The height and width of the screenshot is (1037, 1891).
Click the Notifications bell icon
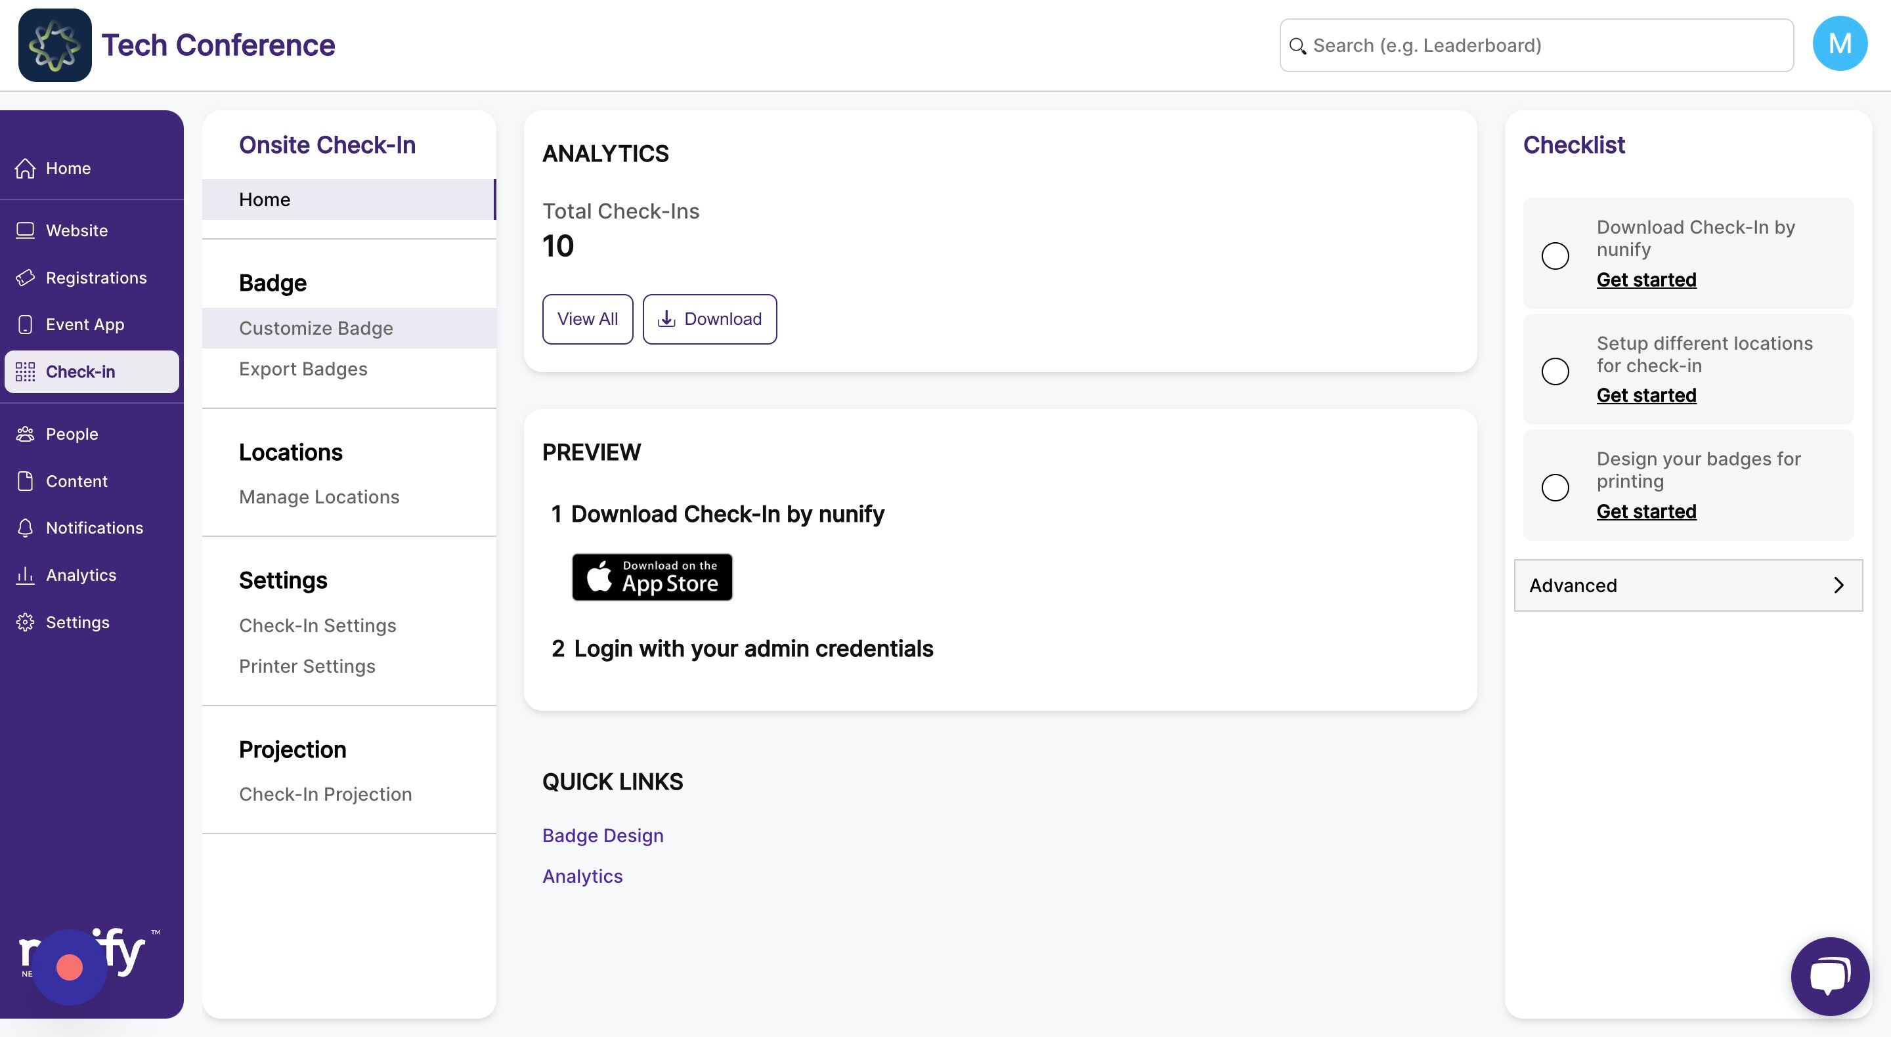pos(26,528)
